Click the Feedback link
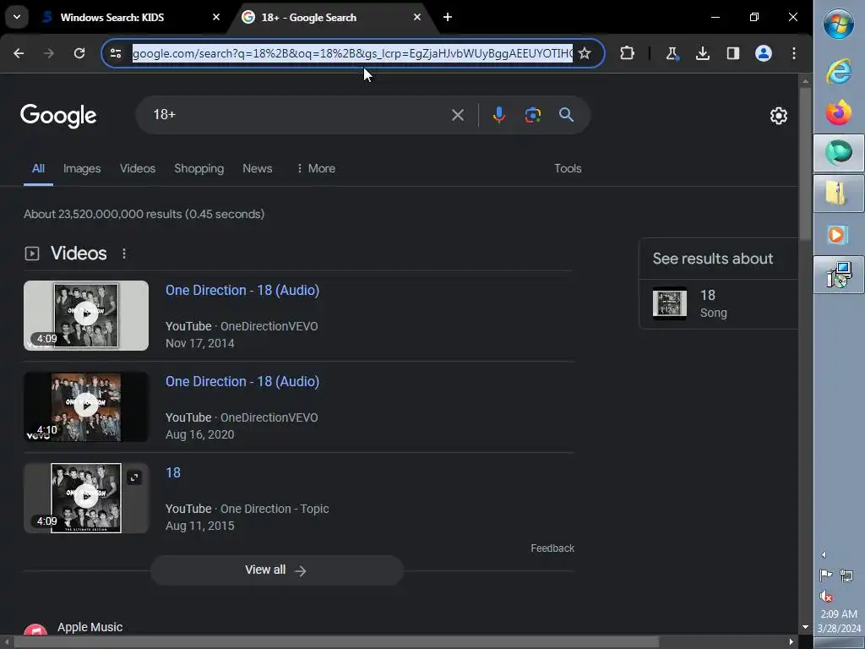Screen dimensions: 865x649 pyautogui.click(x=552, y=548)
